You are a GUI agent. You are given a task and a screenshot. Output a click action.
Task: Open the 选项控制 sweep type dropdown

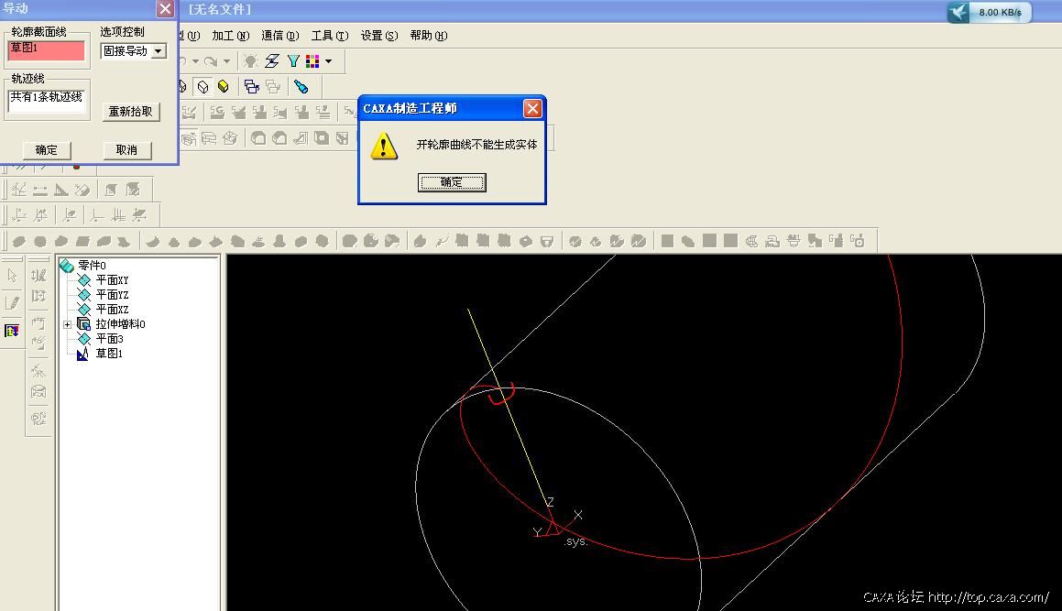(x=158, y=51)
